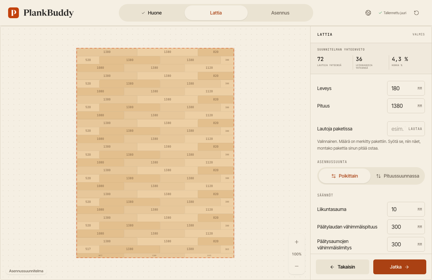The image size is (432, 280).
Task: Click the Lautoja paketissa input field
Action: [406, 129]
